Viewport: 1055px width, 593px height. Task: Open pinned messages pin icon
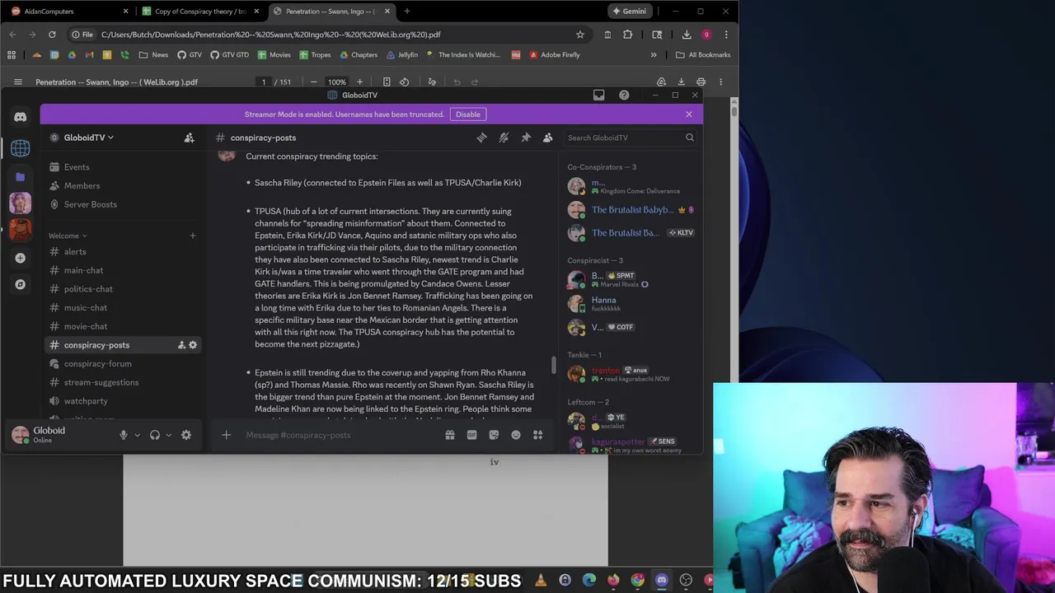526,138
